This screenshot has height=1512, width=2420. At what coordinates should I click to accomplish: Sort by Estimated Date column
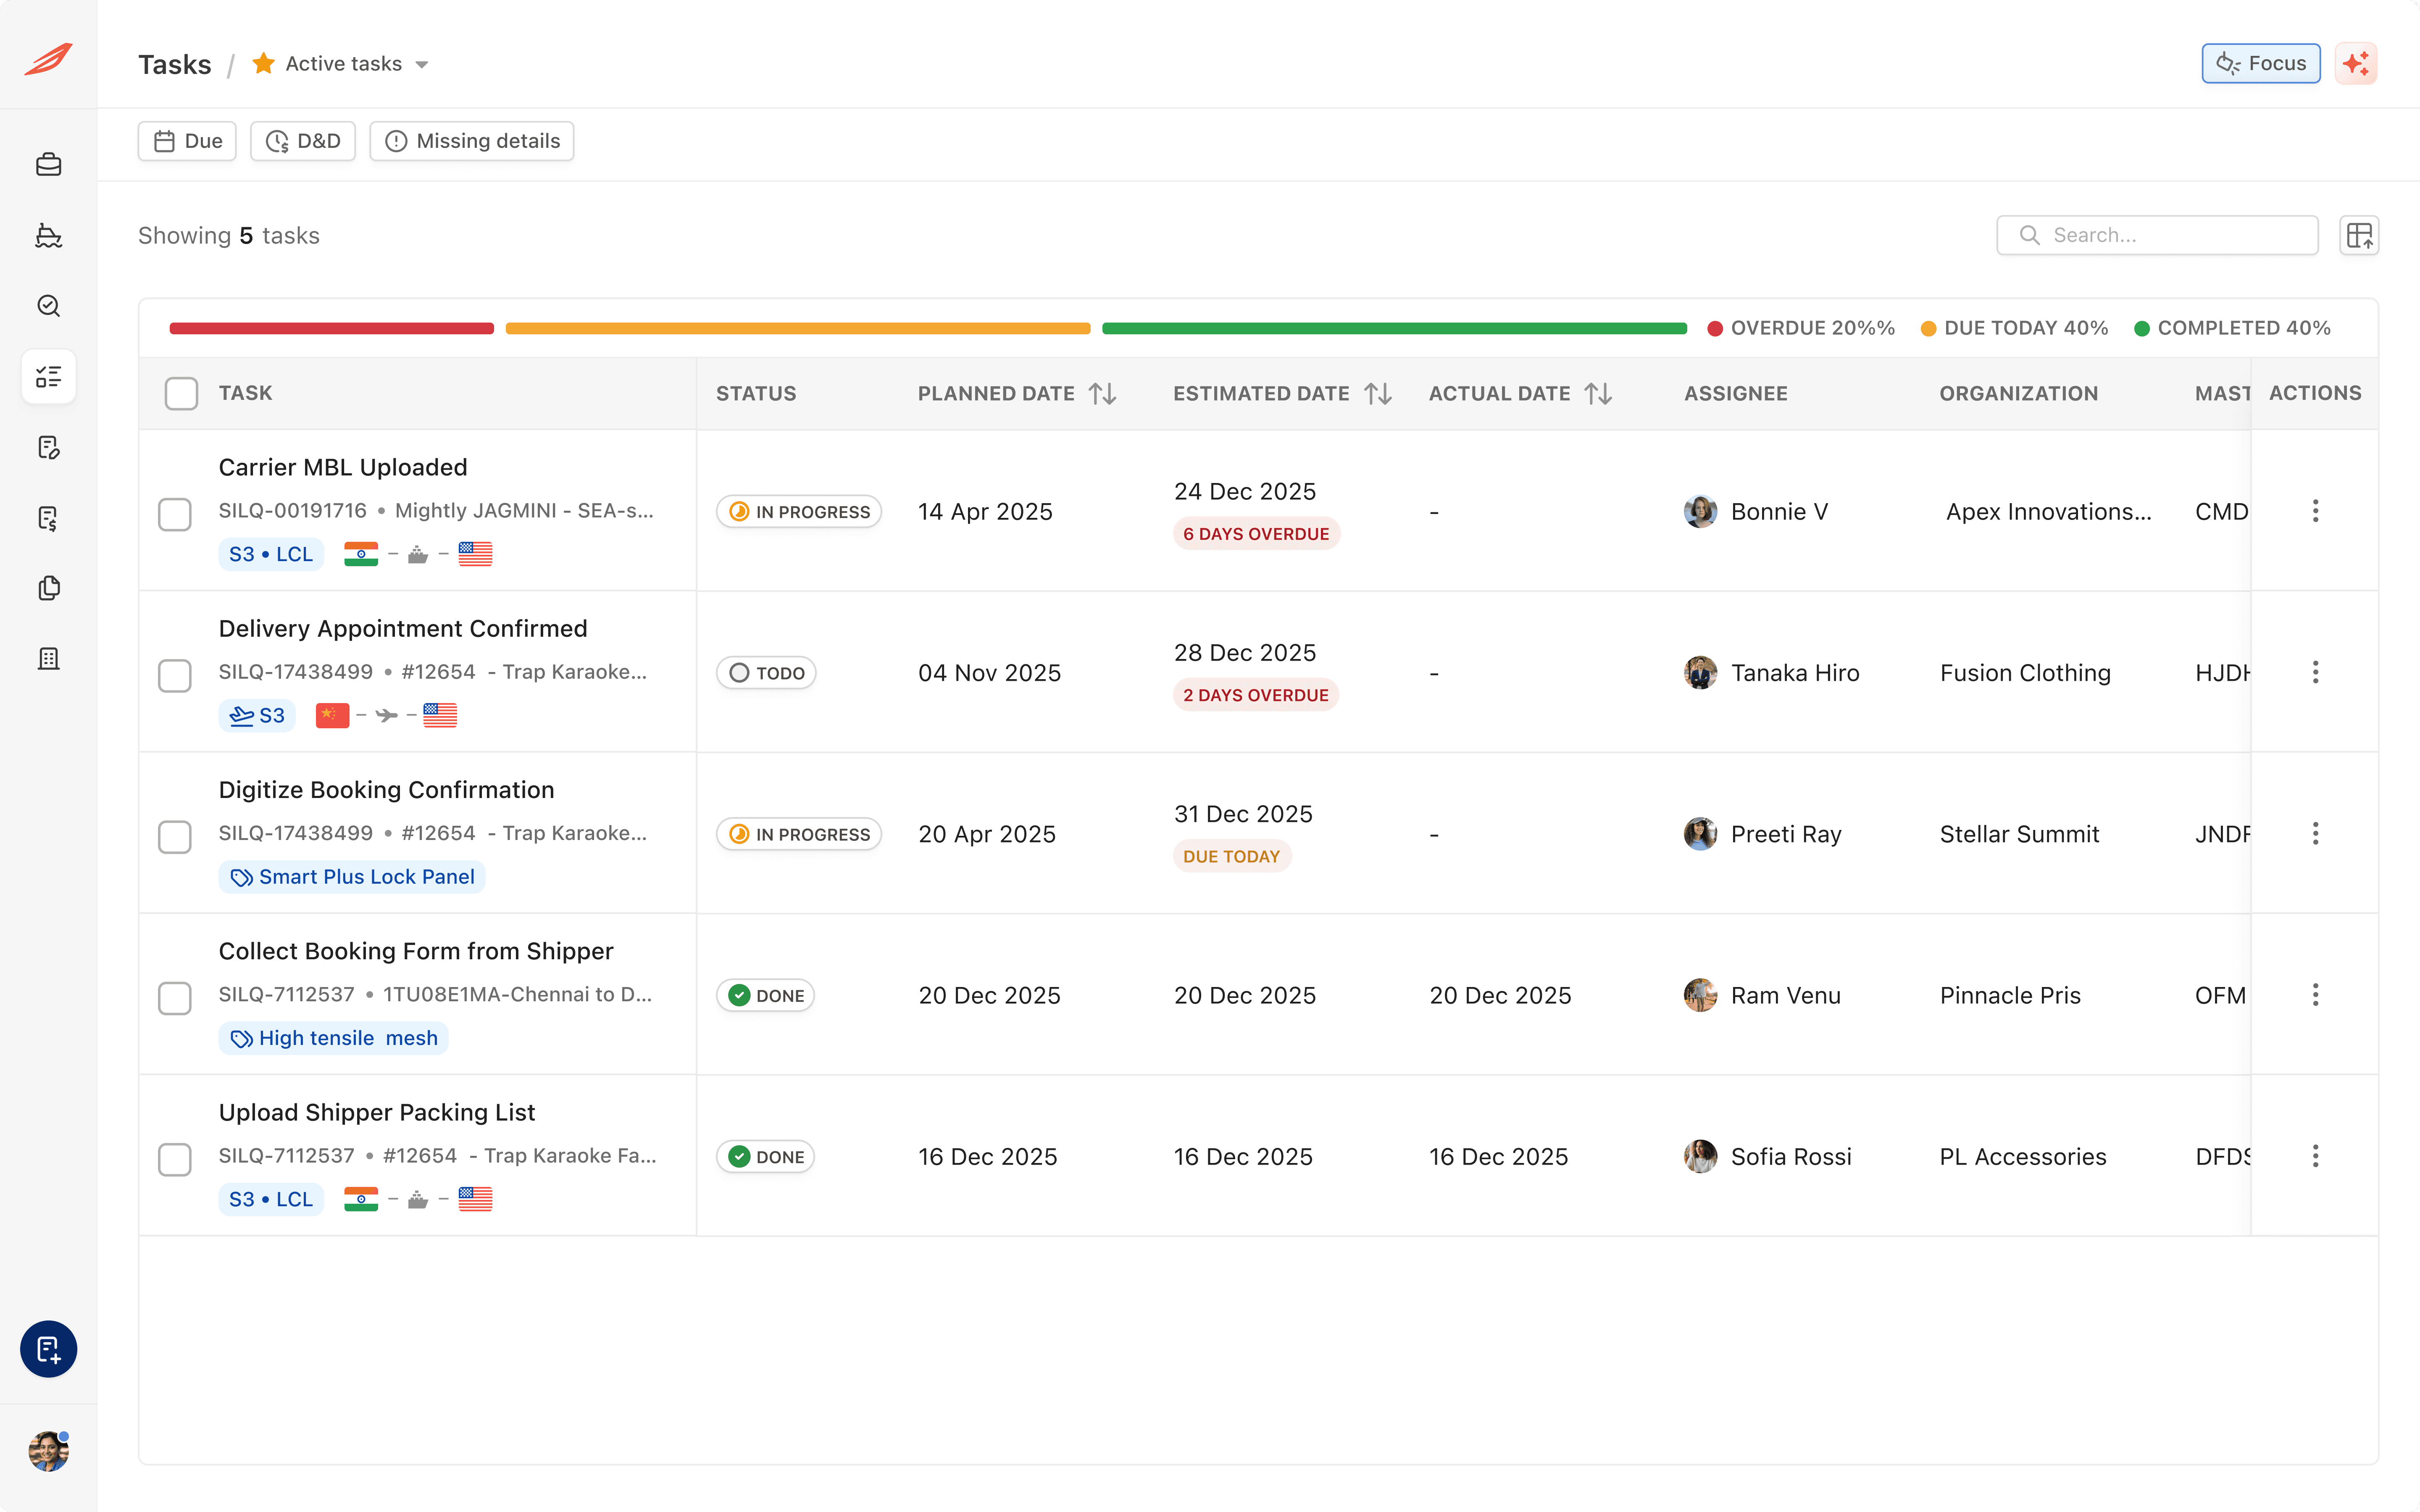click(1378, 393)
